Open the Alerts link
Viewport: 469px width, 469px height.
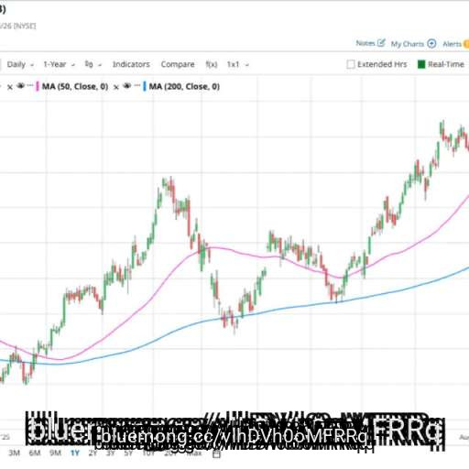click(x=452, y=44)
